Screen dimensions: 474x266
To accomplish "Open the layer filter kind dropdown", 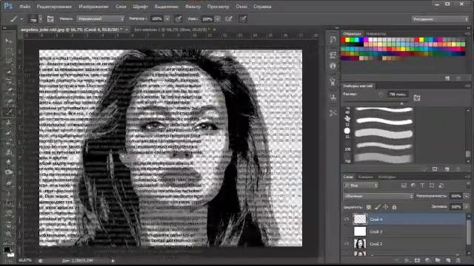I will point(361,185).
